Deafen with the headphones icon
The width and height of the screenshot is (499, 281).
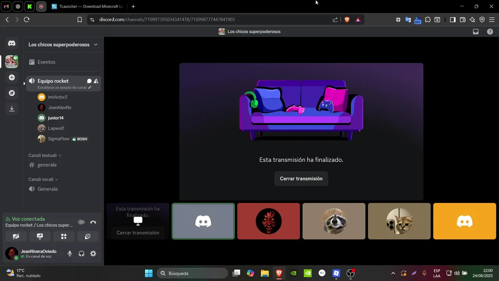[x=81, y=254]
